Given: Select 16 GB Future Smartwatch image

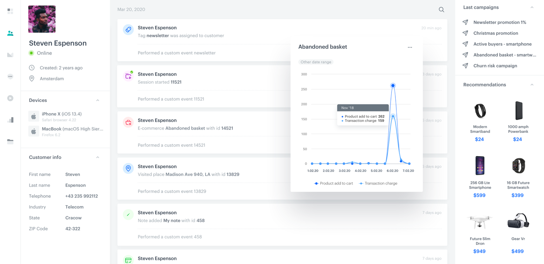Looking at the screenshot, I should click(519, 166).
